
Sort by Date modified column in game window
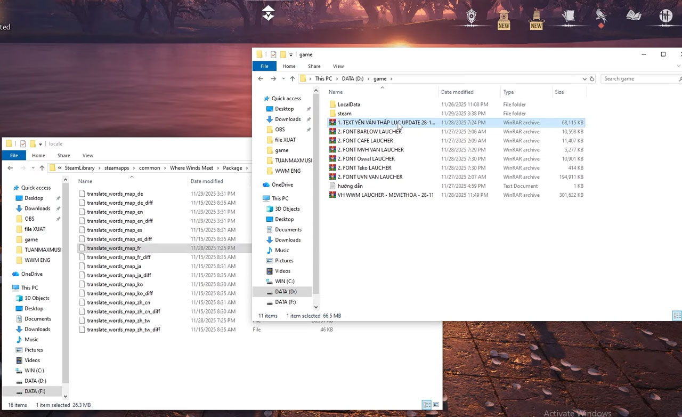tap(457, 92)
